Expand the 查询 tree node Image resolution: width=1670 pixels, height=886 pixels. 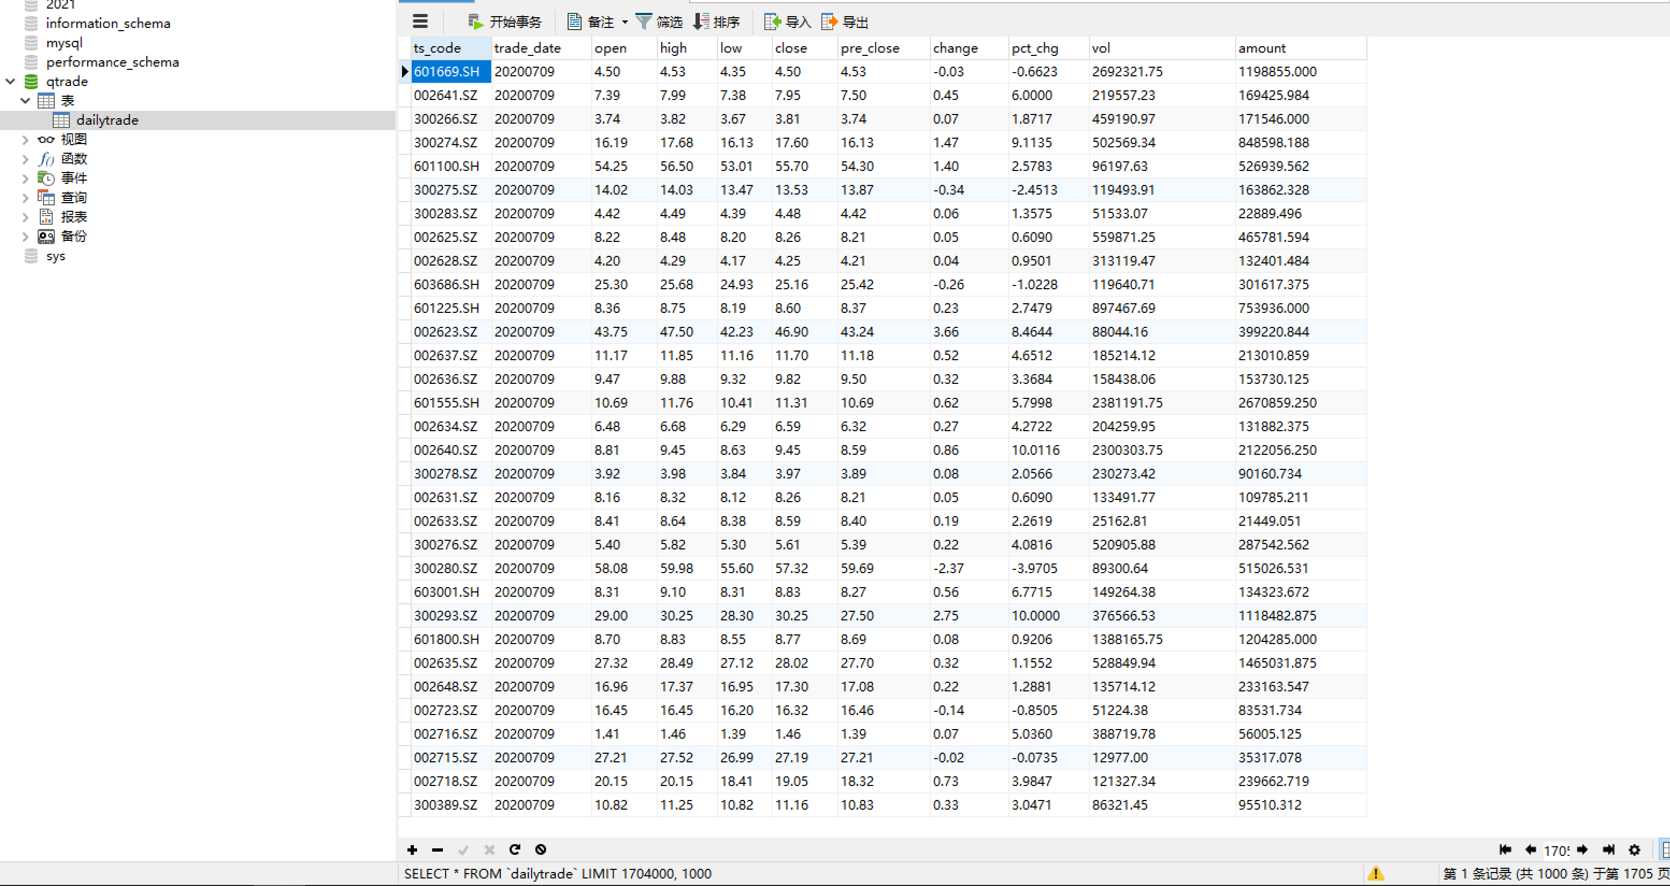click(x=25, y=197)
